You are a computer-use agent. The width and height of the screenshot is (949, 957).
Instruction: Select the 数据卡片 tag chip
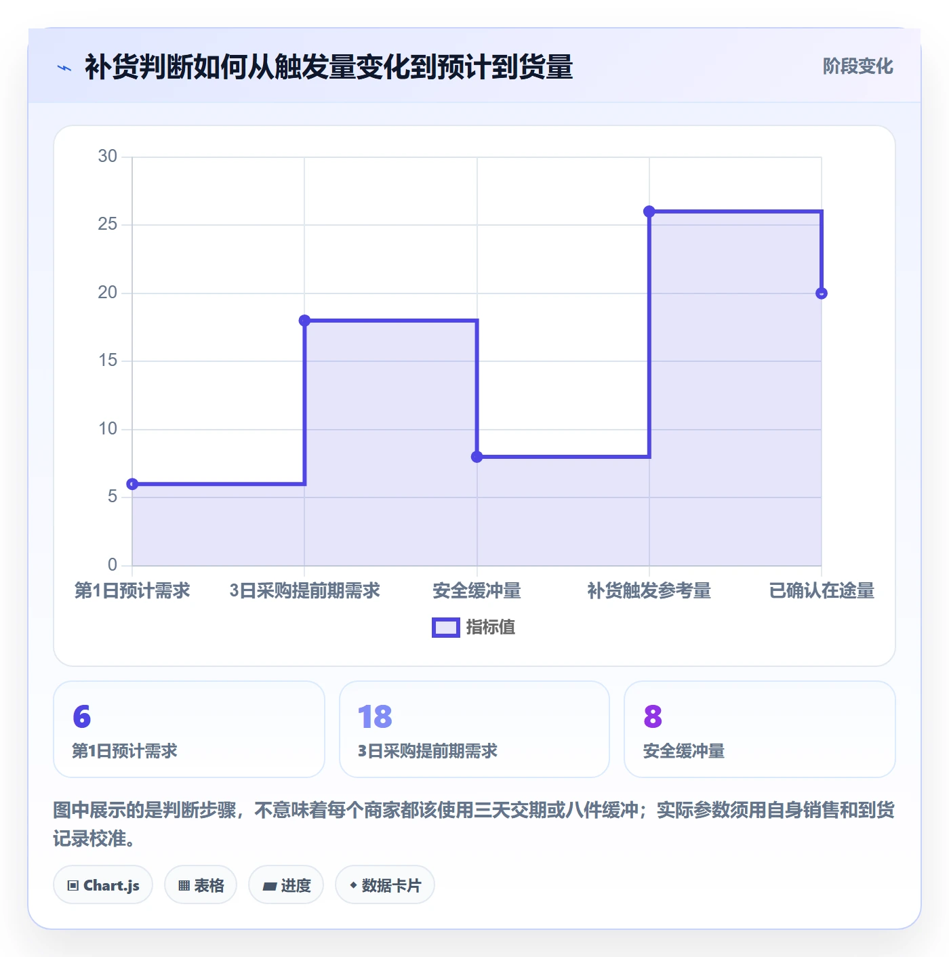385,885
